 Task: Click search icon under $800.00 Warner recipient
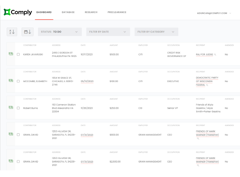tap(198, 139)
